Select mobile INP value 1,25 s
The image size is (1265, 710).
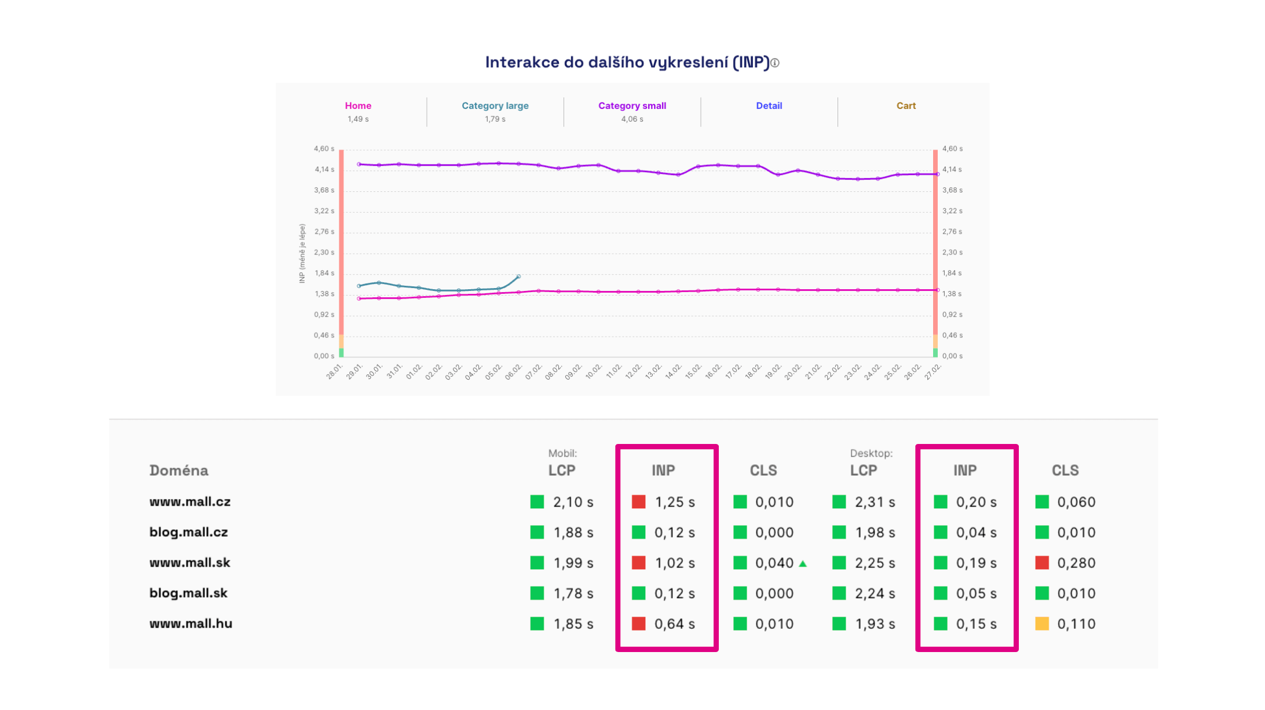click(x=675, y=502)
